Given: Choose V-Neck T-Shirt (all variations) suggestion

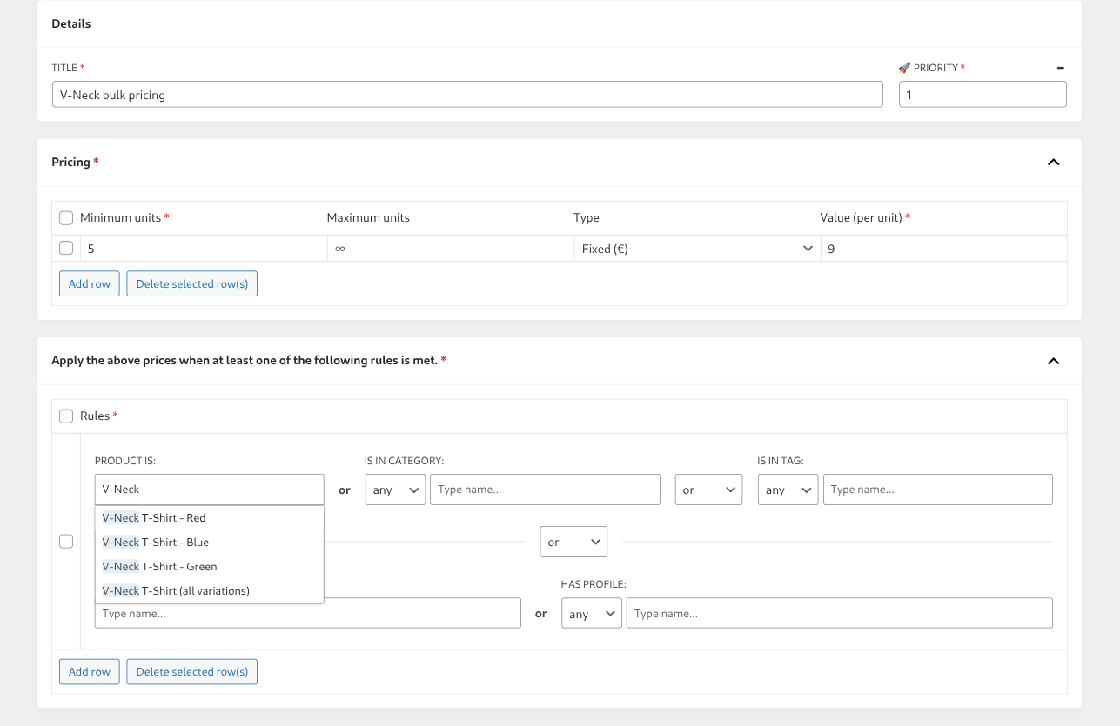Looking at the screenshot, I should click(210, 591).
